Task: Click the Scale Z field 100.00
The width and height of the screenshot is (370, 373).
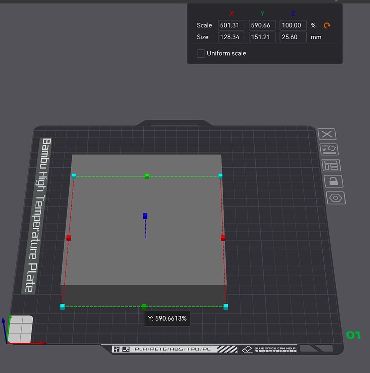Action: [x=293, y=25]
